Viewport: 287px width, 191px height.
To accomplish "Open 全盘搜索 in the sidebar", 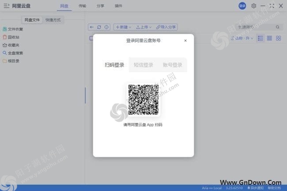I will [x=13, y=53].
